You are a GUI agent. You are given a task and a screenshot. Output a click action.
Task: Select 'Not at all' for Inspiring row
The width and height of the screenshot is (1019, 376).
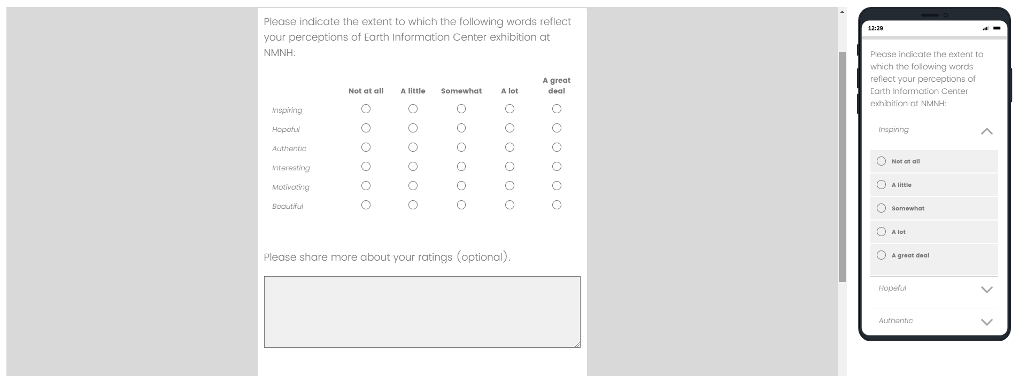click(366, 109)
